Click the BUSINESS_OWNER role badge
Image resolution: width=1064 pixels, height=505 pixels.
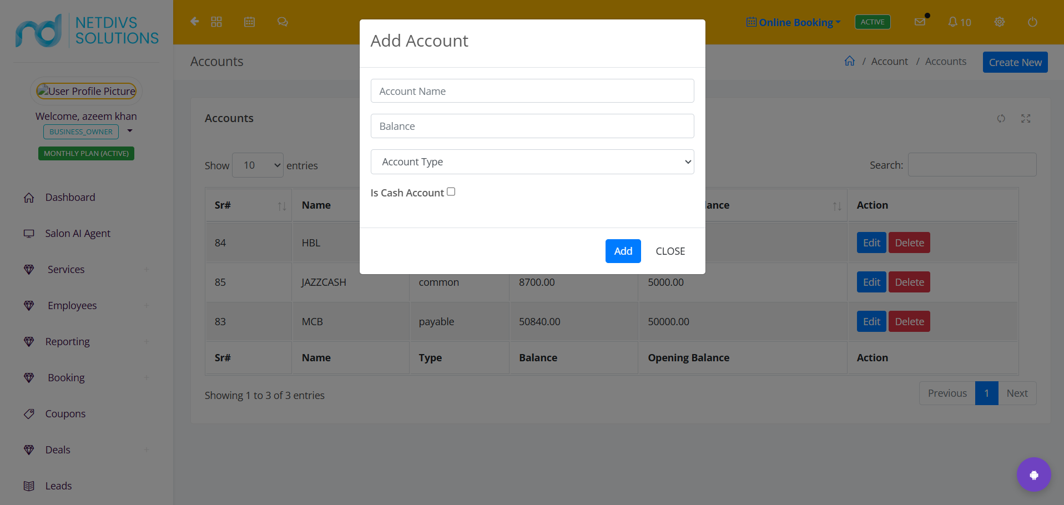point(81,132)
